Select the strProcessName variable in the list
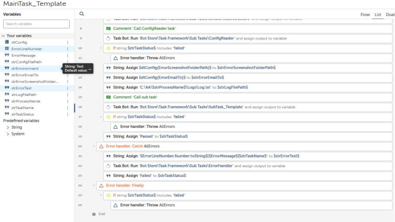This screenshot has width=395, height=222. pyautogui.click(x=26, y=101)
